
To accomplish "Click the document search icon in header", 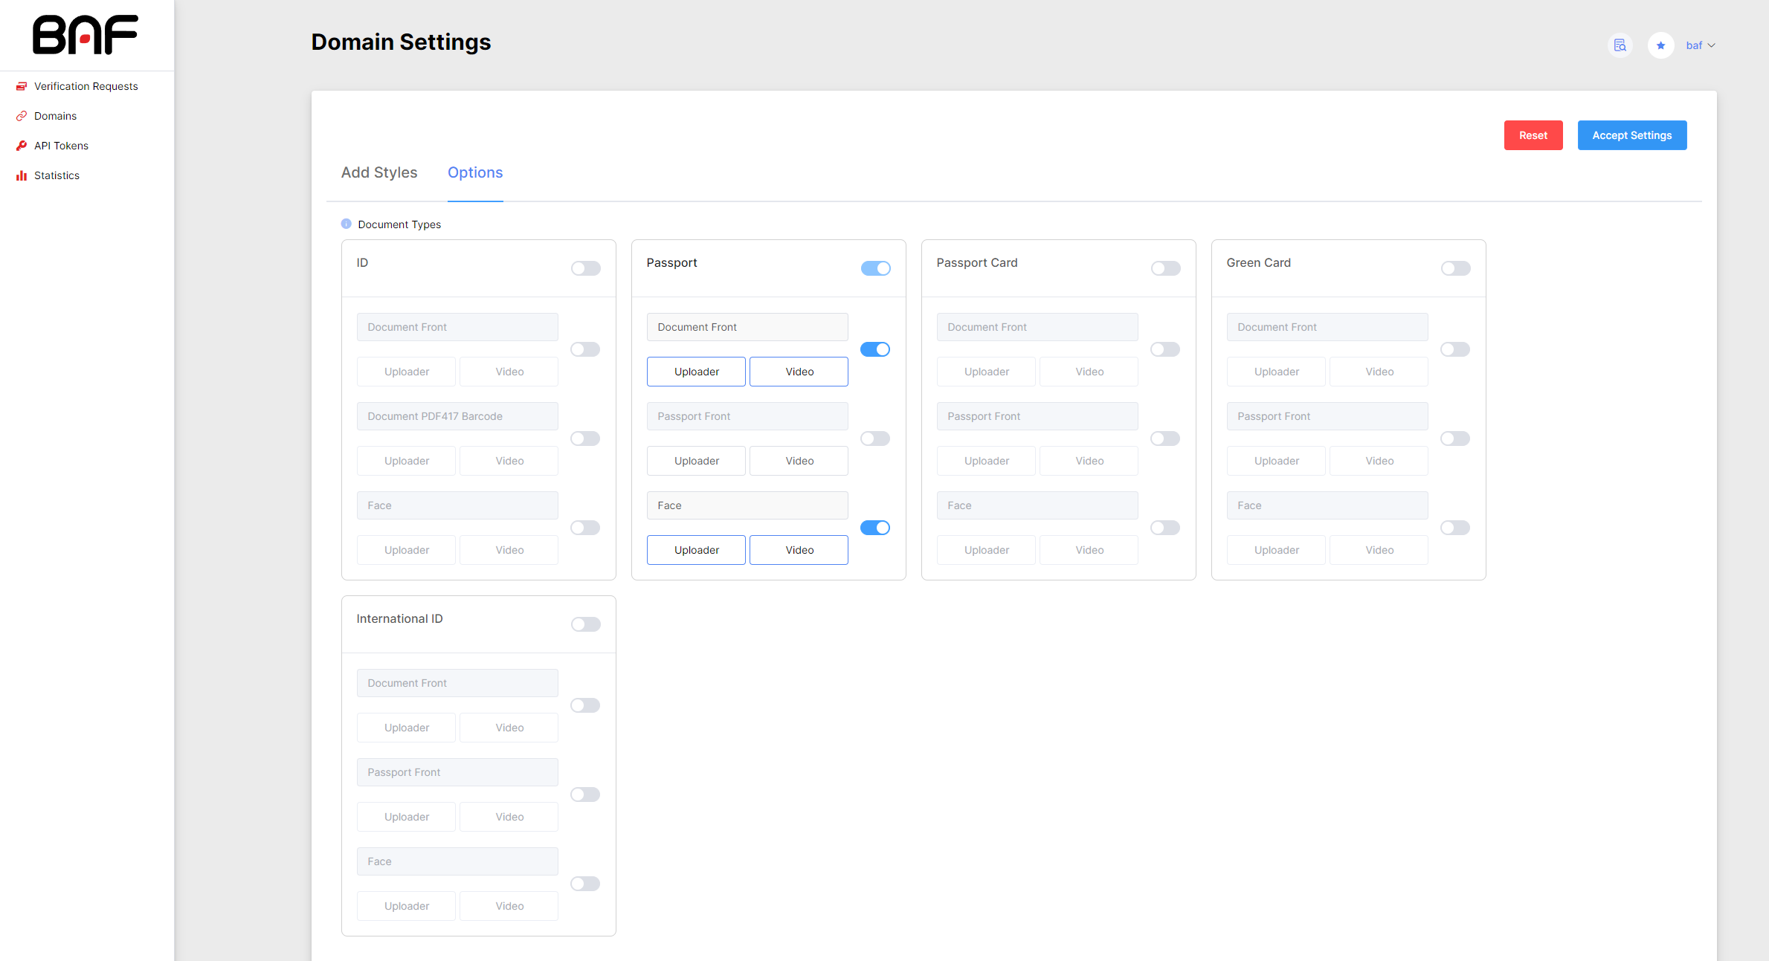I will pyautogui.click(x=1620, y=45).
